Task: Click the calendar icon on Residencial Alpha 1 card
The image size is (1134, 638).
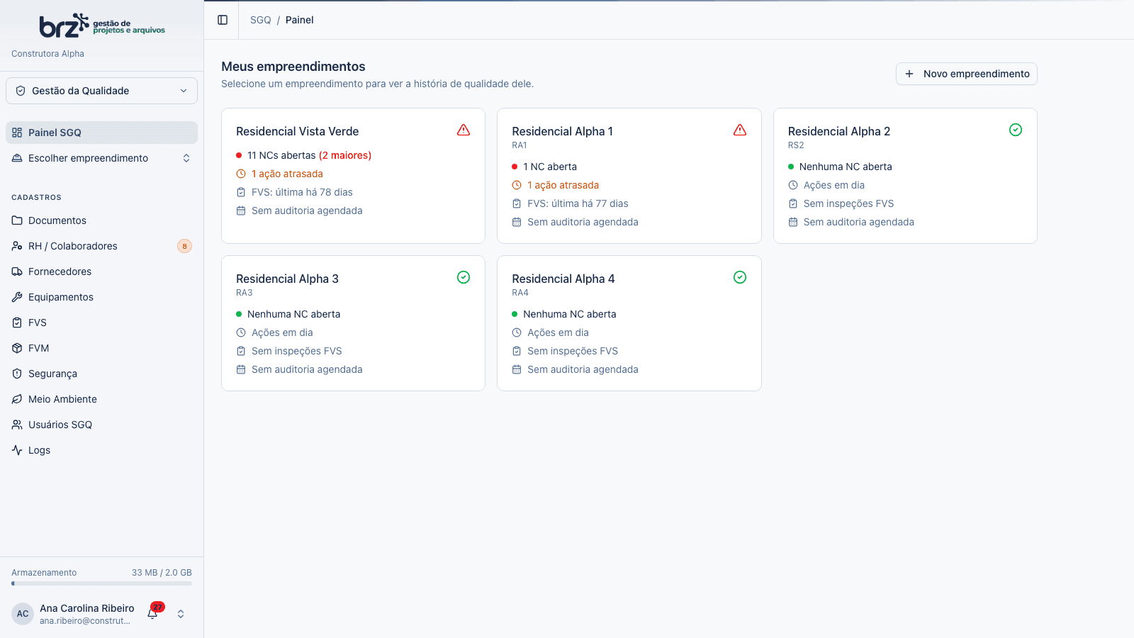Action: pos(517,222)
